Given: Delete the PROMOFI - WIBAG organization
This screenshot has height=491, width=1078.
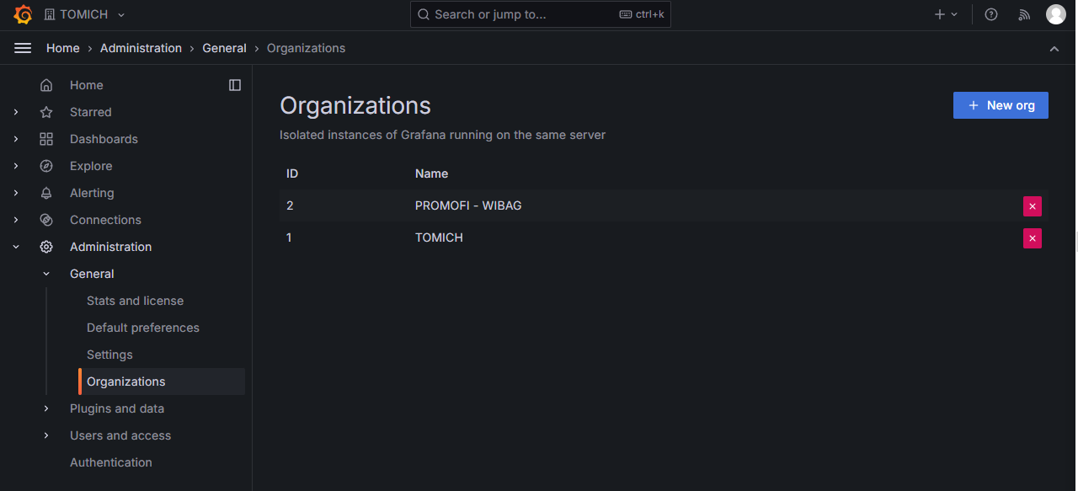Looking at the screenshot, I should point(1033,206).
